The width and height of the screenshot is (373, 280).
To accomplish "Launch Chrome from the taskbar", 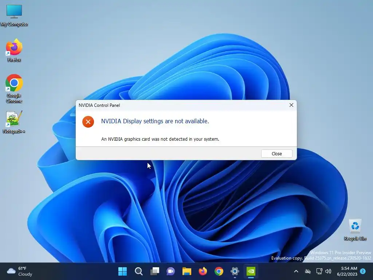I will 219,271.
